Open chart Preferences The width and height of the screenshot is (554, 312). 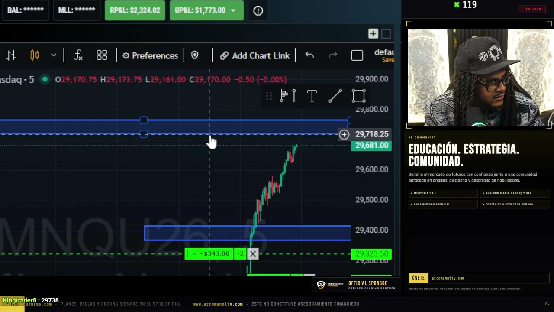150,55
